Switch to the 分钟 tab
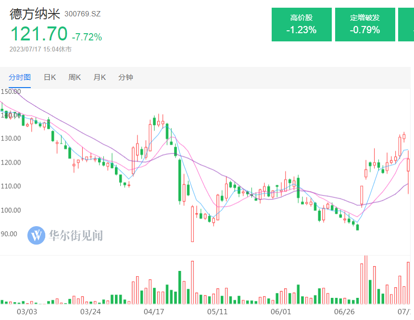414x320 pixels. (x=125, y=77)
